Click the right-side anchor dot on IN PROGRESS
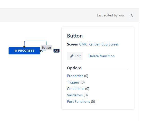 click(x=41, y=51)
